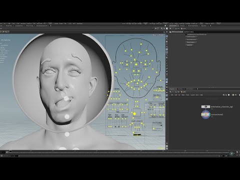The height and width of the screenshot is (180, 240).
Task: Click the second button in the parameter pane
Action: pyautogui.click(x=191, y=39)
